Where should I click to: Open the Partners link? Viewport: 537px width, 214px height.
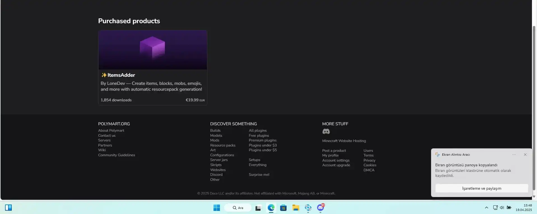pos(105,145)
